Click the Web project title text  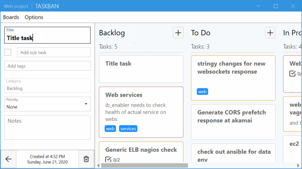coord(16,6)
